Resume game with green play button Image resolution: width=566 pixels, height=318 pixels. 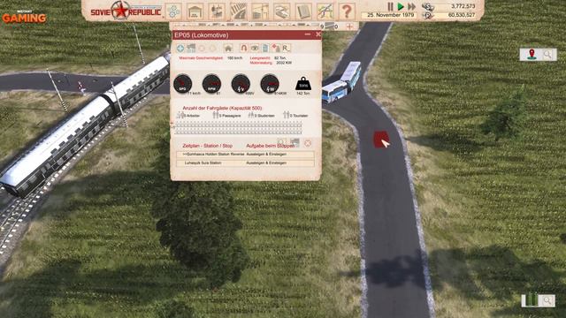tap(401, 6)
